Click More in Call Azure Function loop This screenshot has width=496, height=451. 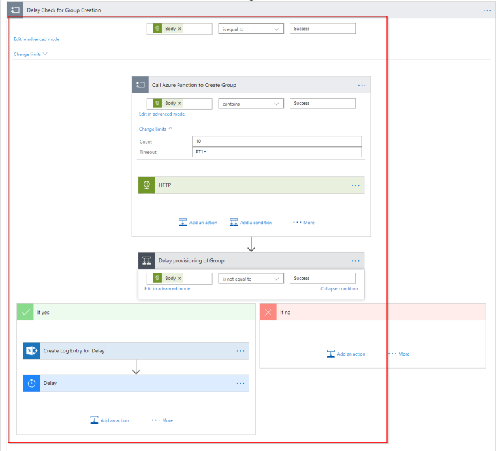click(x=303, y=223)
